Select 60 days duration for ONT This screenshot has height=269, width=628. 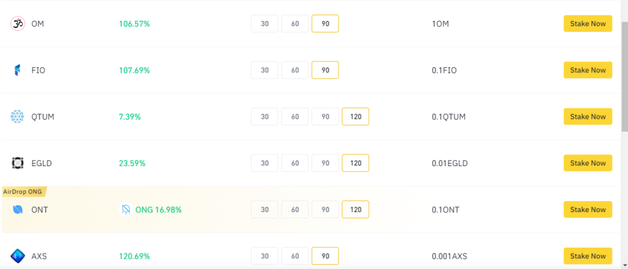[x=295, y=210]
